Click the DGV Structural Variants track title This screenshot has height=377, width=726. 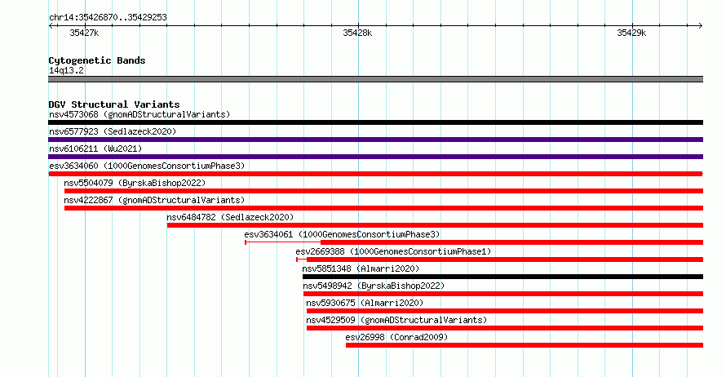pyautogui.click(x=114, y=104)
